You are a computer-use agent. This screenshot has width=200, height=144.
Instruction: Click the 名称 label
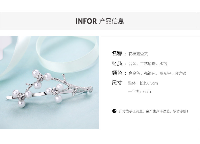pos(117,53)
